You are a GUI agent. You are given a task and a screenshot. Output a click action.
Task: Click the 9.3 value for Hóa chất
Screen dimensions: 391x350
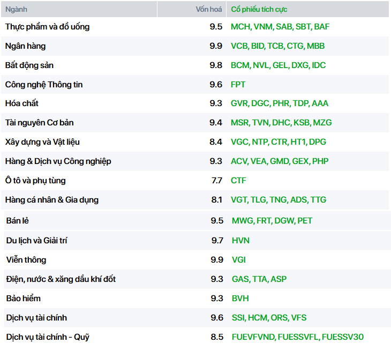coord(216,103)
